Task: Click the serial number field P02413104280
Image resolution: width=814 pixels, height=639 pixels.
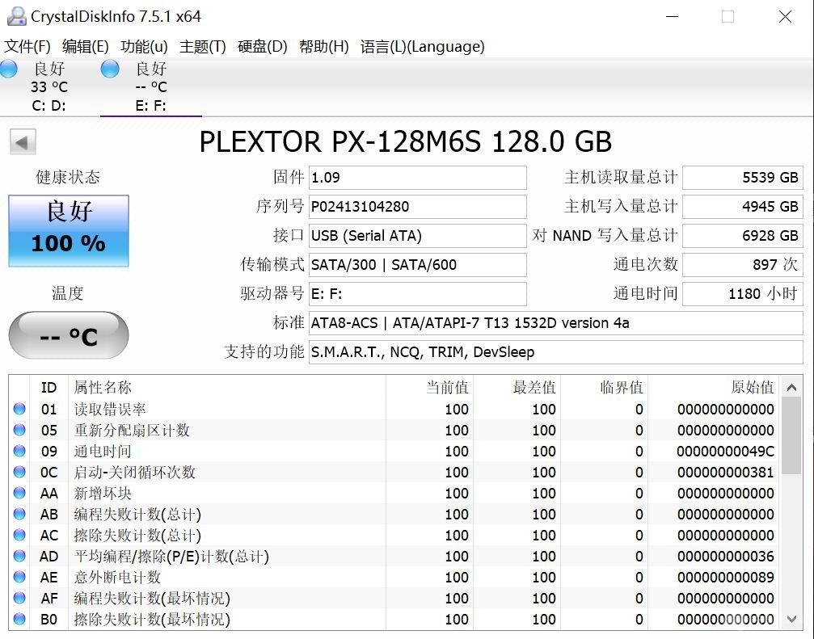Action: pos(417,207)
